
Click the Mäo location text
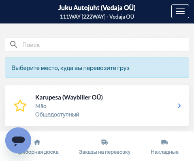pos(41,106)
